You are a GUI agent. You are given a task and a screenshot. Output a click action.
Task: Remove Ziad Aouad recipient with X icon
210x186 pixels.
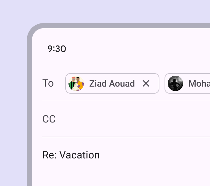click(x=146, y=83)
